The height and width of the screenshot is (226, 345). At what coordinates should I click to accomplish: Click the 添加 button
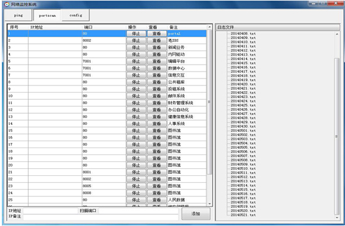pos(196,213)
